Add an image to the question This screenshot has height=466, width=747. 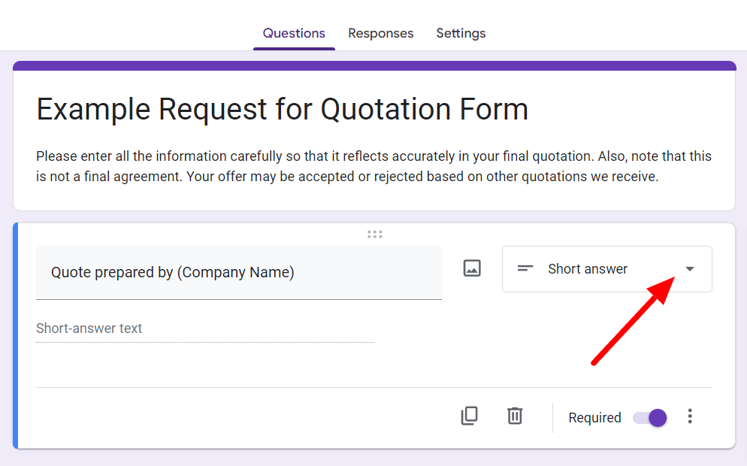pyautogui.click(x=472, y=268)
